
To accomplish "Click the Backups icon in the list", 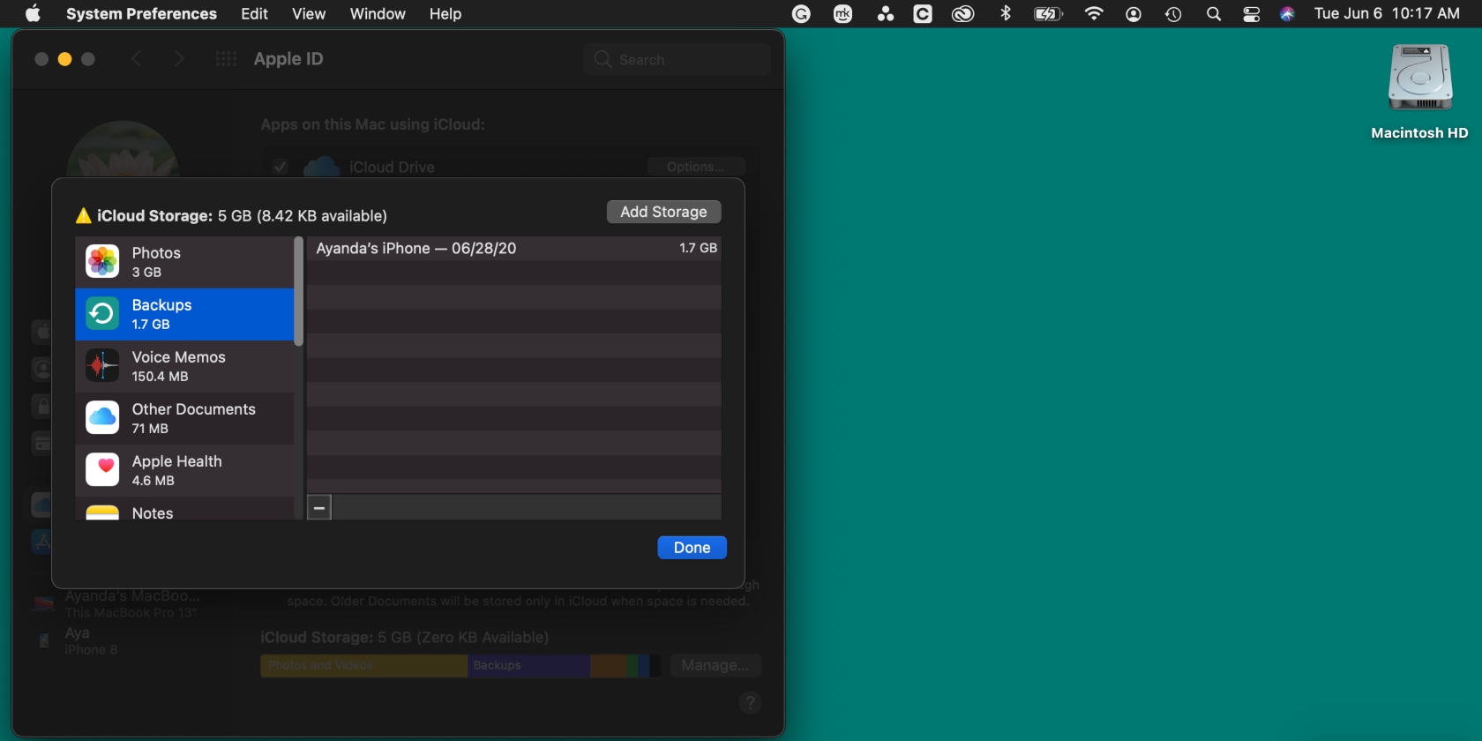I will 102,314.
